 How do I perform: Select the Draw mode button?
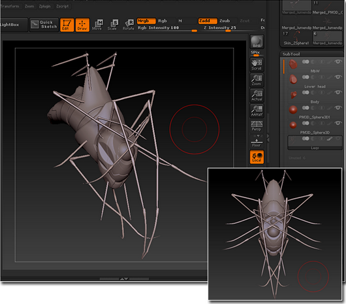pyautogui.click(x=82, y=25)
